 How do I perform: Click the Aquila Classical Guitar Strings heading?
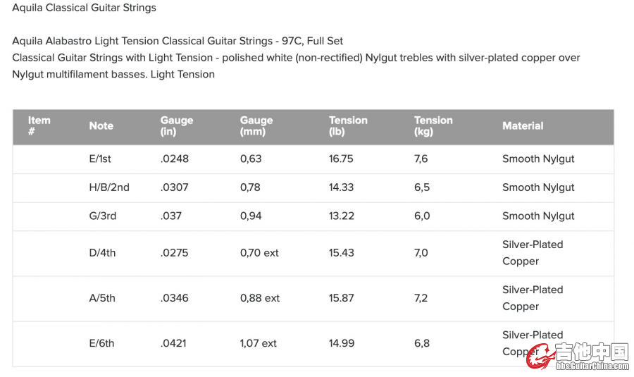tap(84, 8)
